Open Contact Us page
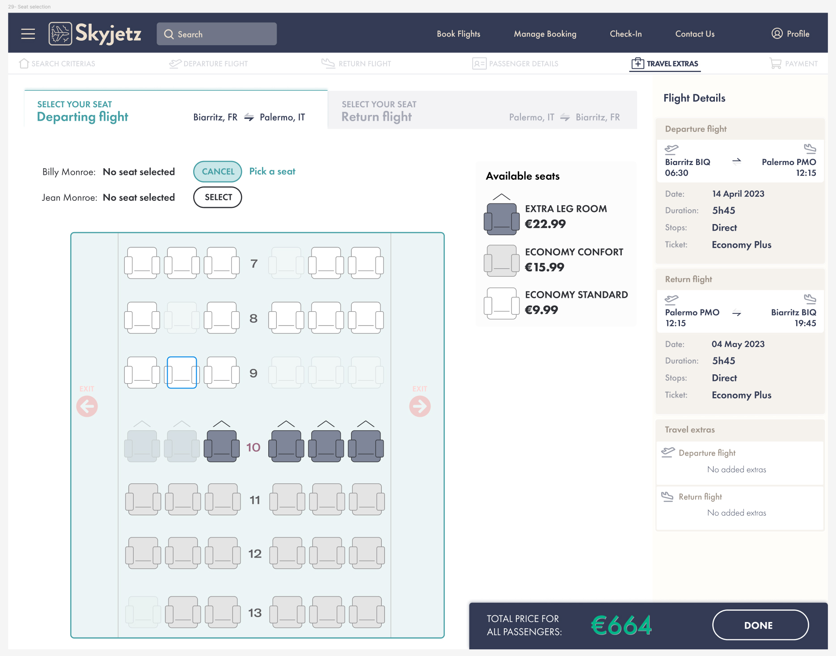Screen dimensions: 836x656 pos(695,34)
